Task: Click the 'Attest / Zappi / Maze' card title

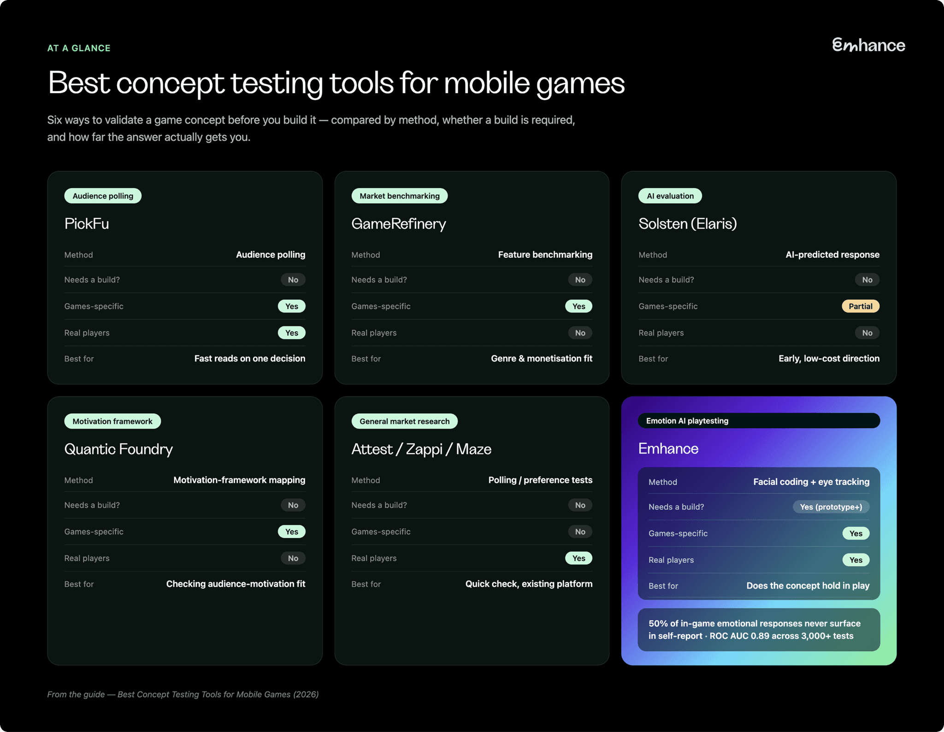Action: [421, 449]
